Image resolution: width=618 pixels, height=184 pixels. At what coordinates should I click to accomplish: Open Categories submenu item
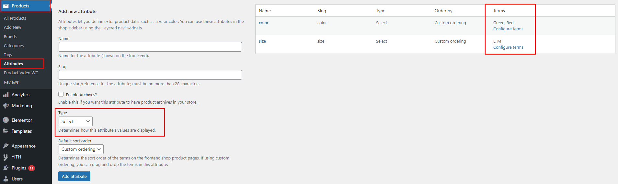click(x=14, y=46)
